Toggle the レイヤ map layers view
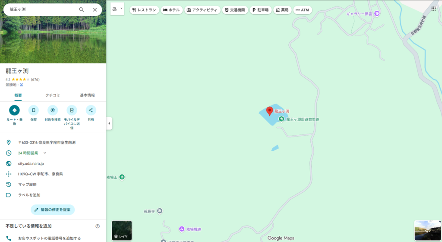 [x=122, y=230]
